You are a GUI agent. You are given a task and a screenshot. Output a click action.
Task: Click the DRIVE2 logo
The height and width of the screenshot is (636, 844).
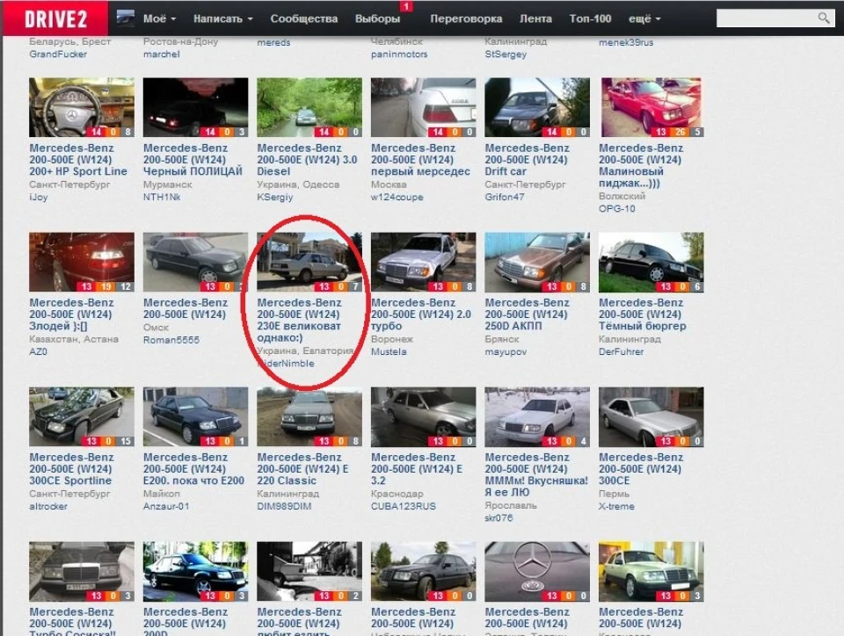coord(55,18)
